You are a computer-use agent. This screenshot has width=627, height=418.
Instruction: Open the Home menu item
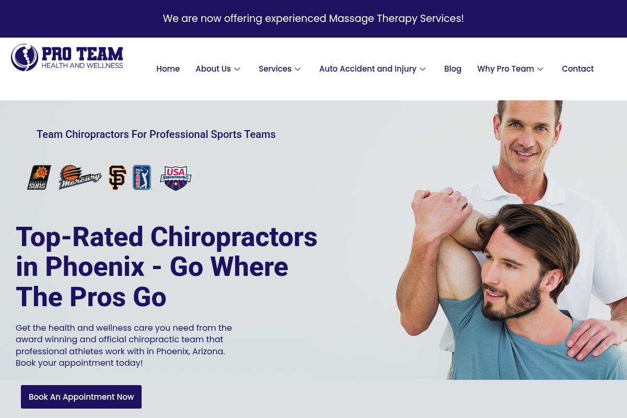click(x=168, y=69)
